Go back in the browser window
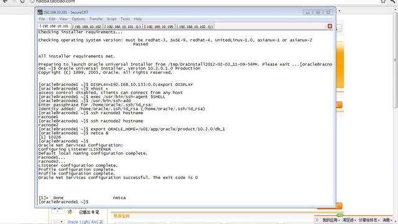Screen dimensions: 398x224 tap(5, 1)
